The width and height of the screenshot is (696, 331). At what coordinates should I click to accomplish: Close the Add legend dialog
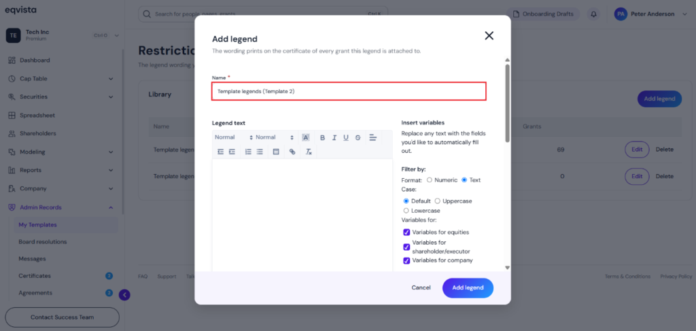click(489, 35)
